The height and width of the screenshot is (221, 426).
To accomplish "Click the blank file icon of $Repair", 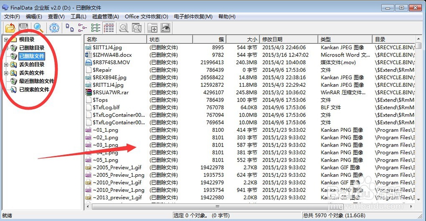I will (x=88, y=70).
